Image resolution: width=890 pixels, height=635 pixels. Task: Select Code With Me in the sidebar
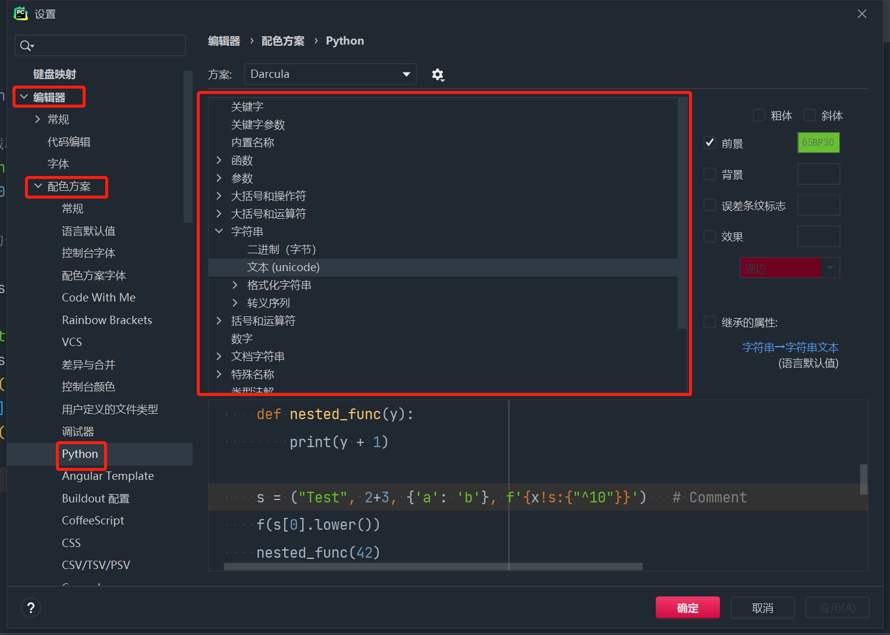coord(99,297)
